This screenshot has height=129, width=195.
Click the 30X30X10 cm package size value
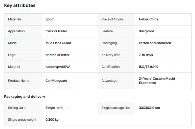coord(149,108)
